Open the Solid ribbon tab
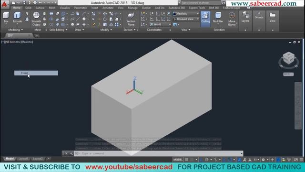 28,8
